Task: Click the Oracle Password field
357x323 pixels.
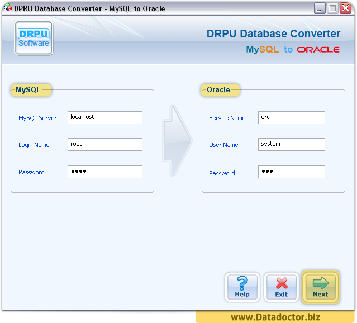Action: pyautogui.click(x=292, y=172)
